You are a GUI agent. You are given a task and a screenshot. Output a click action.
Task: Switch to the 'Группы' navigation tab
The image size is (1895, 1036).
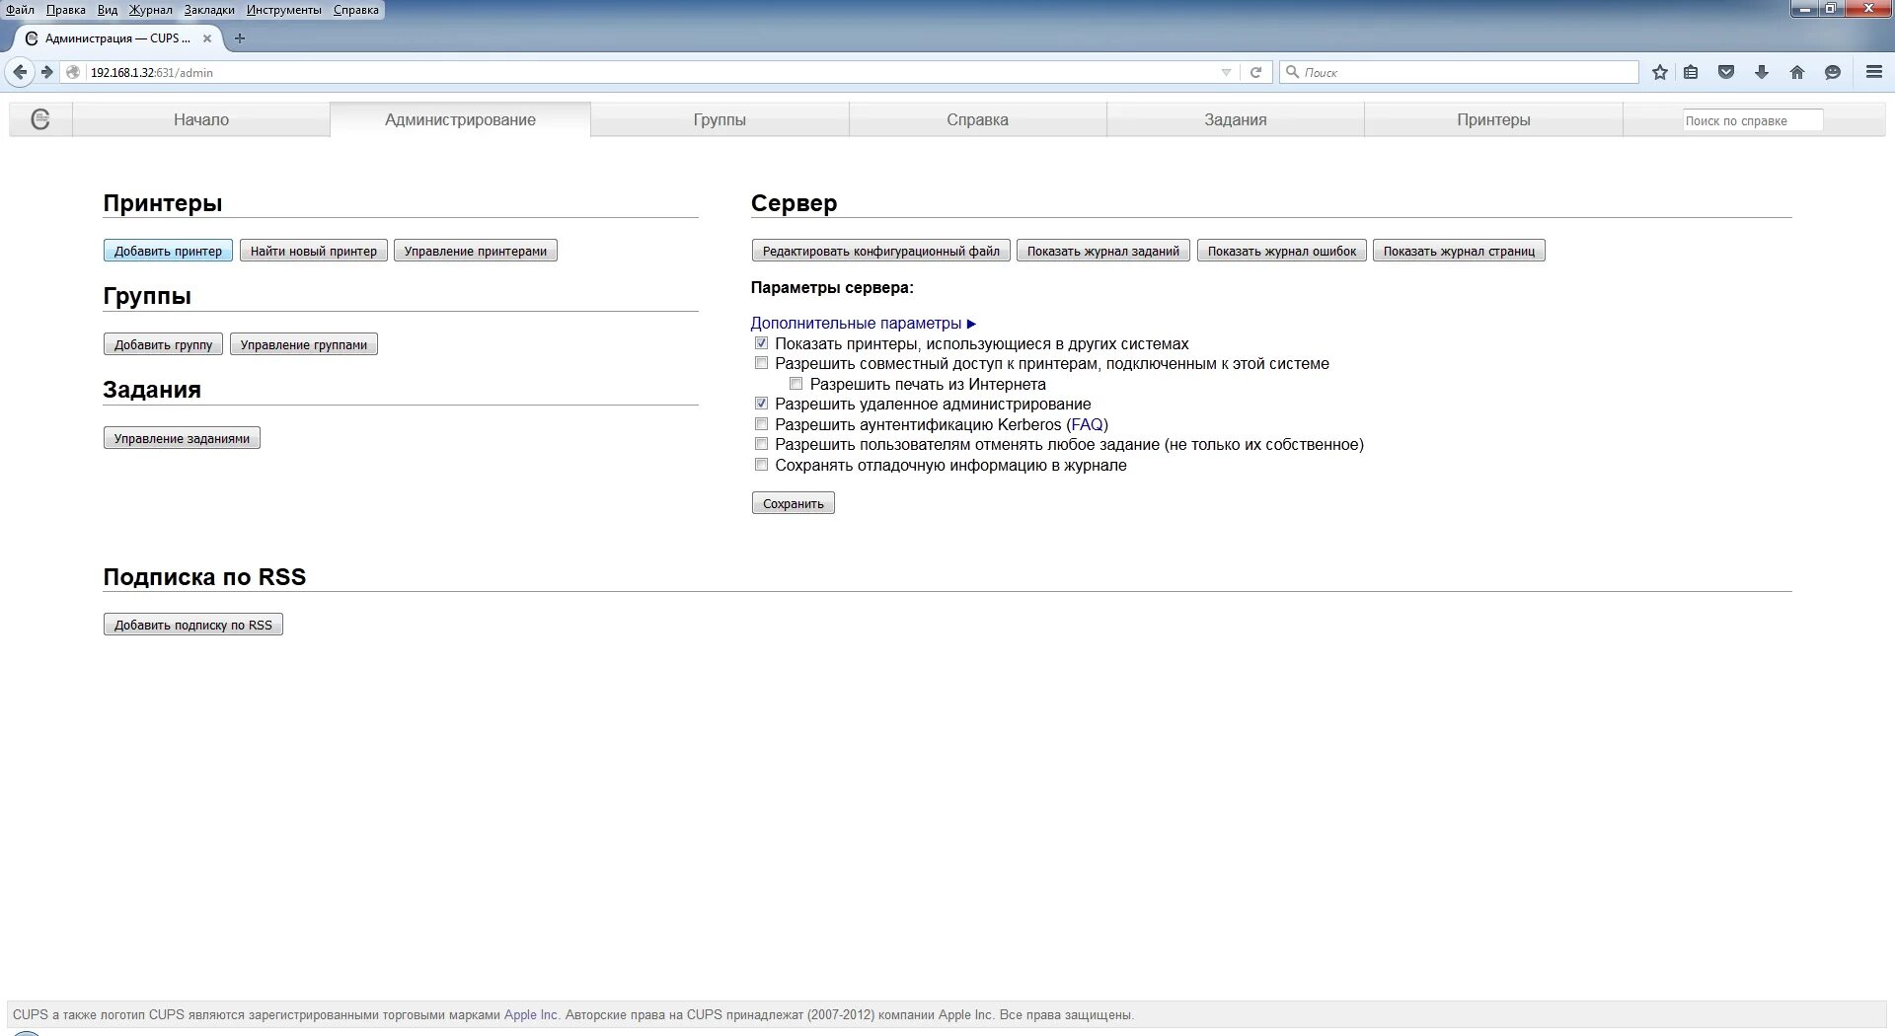click(720, 119)
